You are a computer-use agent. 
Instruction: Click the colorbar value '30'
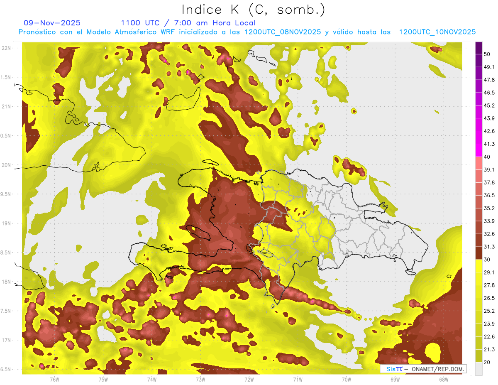coord(487,260)
